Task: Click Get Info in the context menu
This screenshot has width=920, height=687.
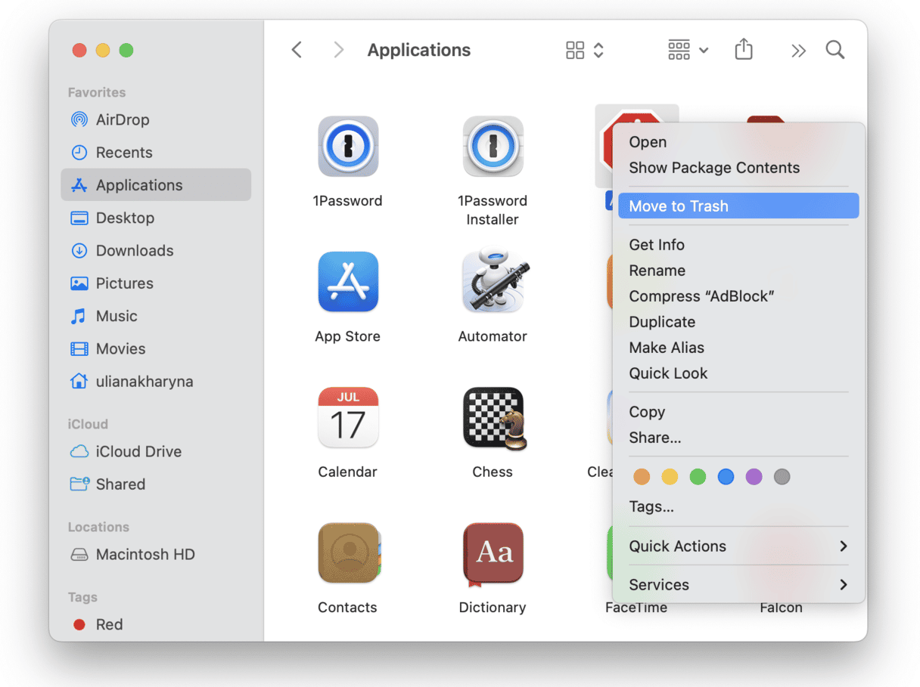Action: tap(657, 244)
